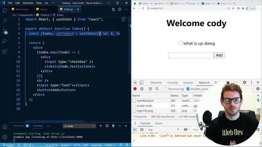Toggle the network filter funnel
This screenshot has height=147, width=262.
click(x=150, y=89)
